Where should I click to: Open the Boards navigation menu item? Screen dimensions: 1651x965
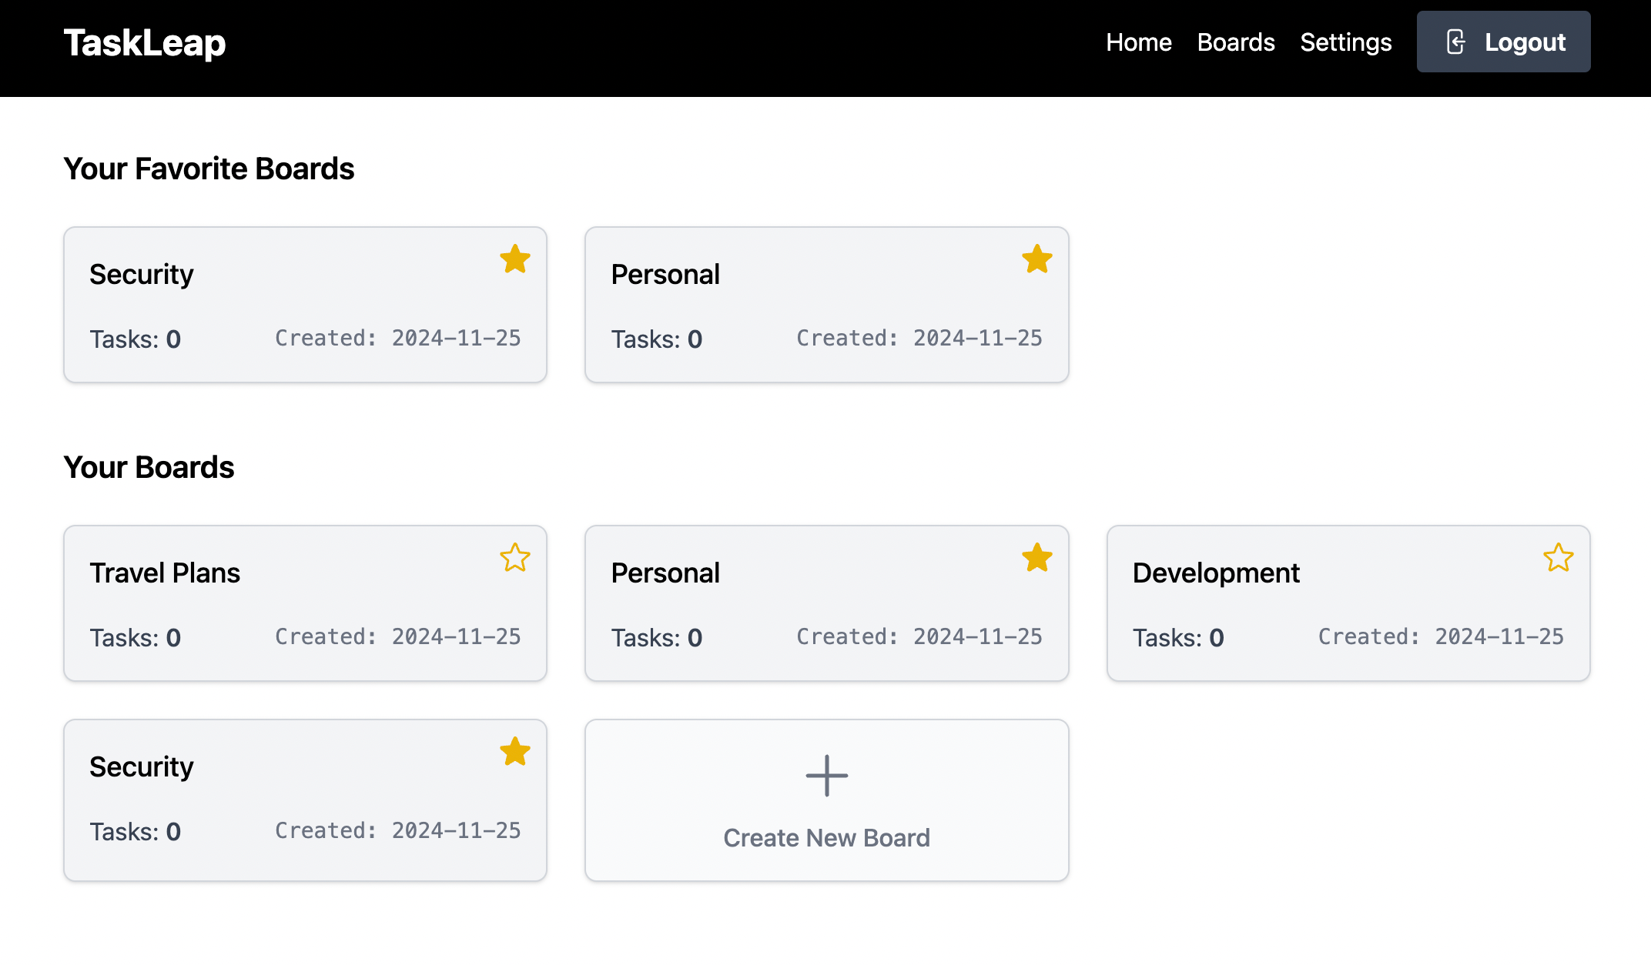click(1236, 42)
